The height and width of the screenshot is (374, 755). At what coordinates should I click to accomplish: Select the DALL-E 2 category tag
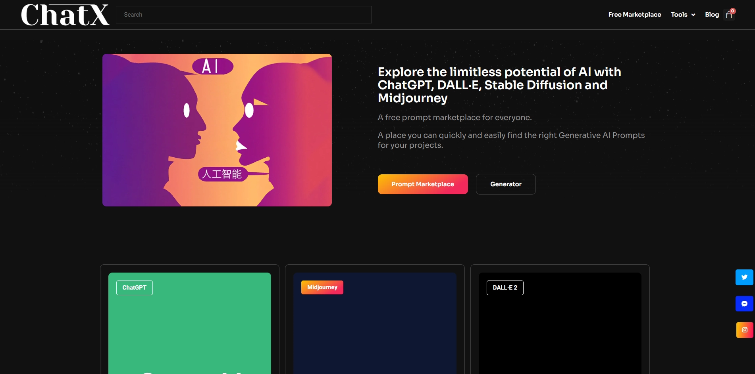pos(505,288)
